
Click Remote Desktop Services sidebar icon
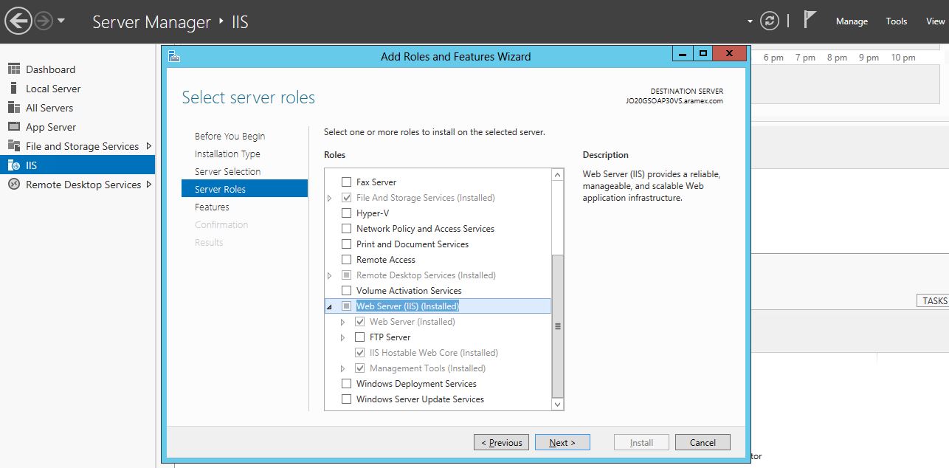14,185
